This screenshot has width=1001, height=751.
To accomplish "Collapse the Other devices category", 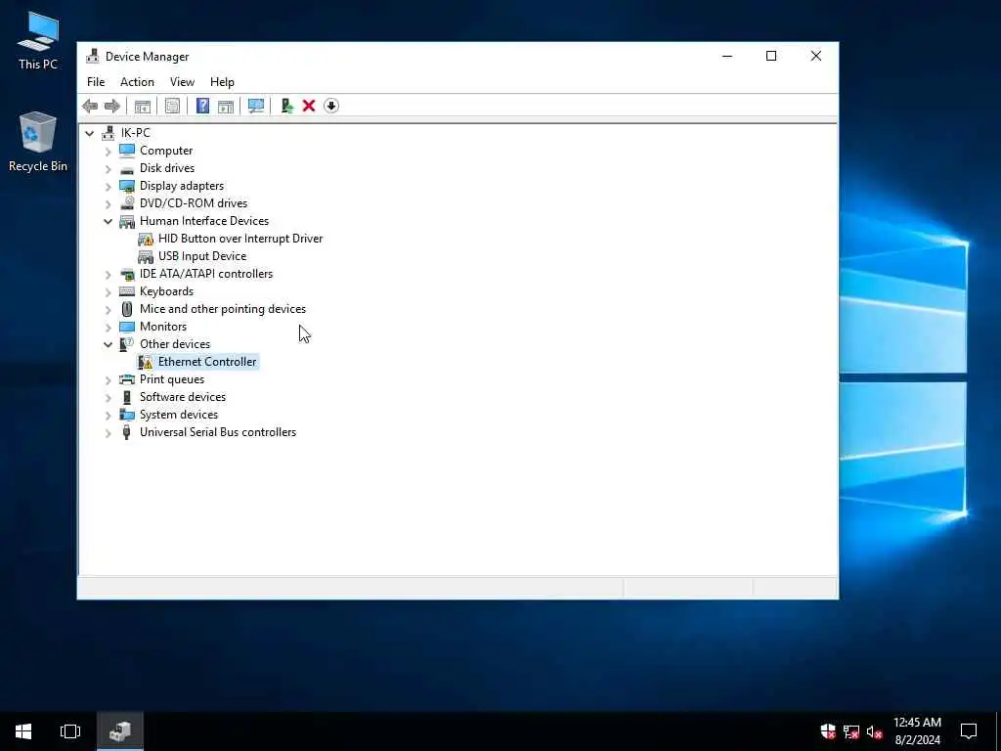I will 108,345.
